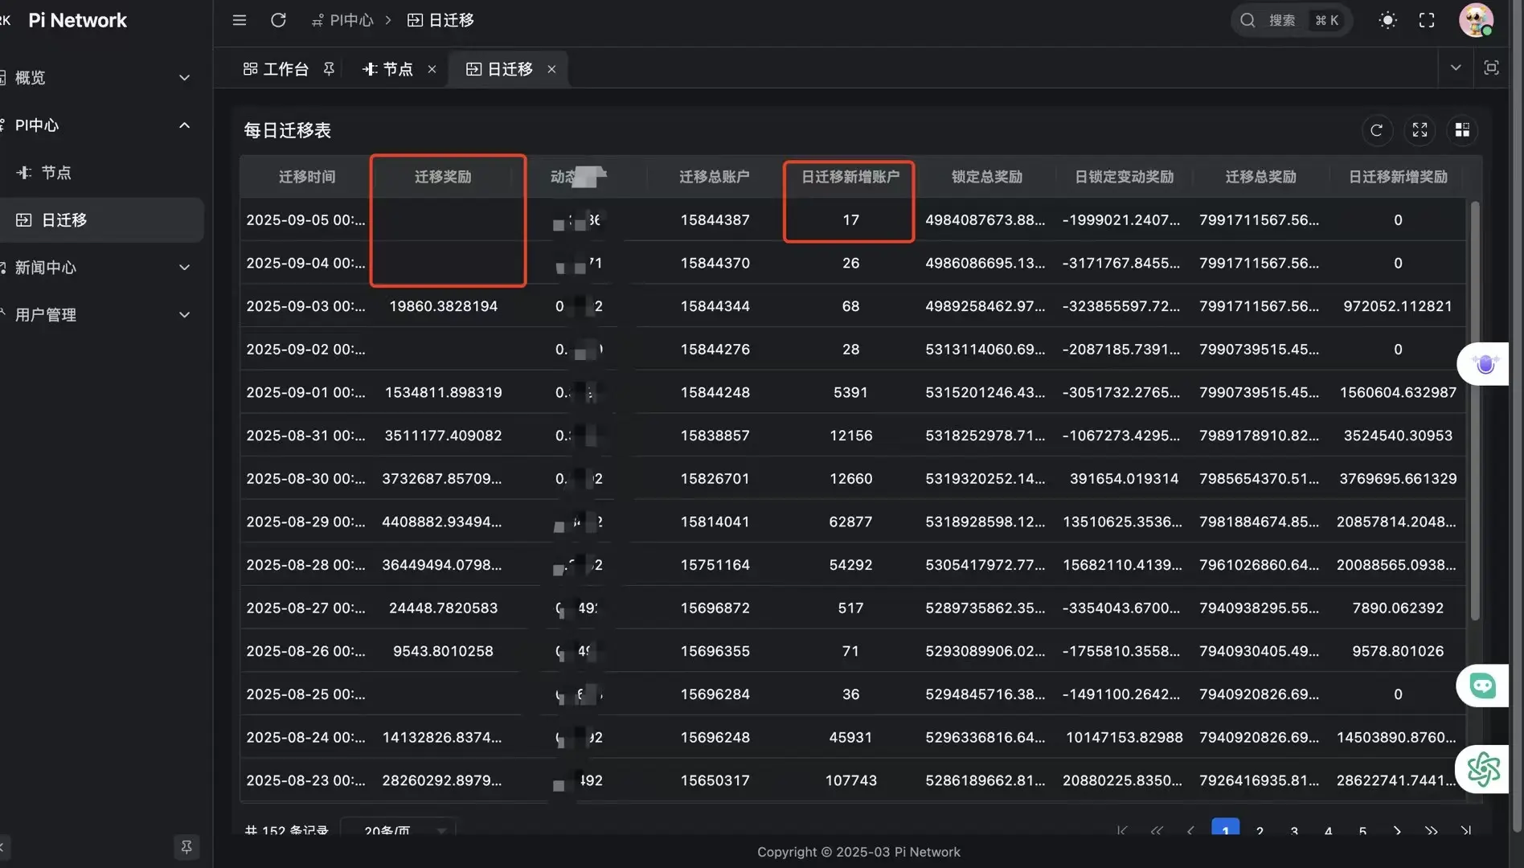The width and height of the screenshot is (1524, 868).
Task: Click the refresh icon in top bar
Action: coord(278,20)
